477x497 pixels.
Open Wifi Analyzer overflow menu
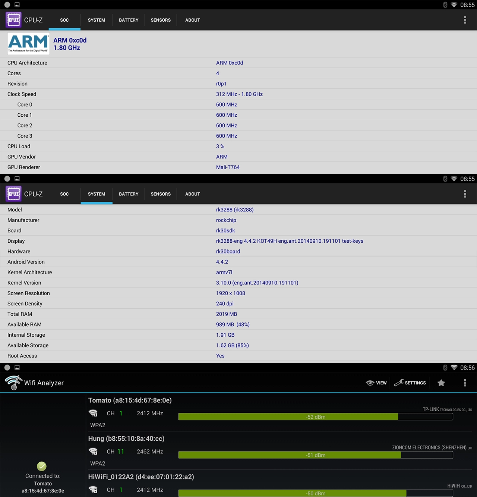click(465, 383)
